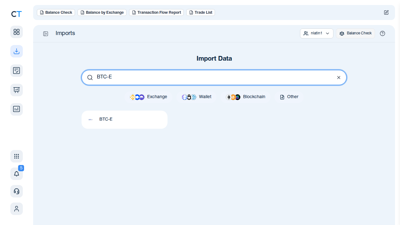Open the help question mark icon
Image resolution: width=400 pixels, height=225 pixels.
[382, 33]
